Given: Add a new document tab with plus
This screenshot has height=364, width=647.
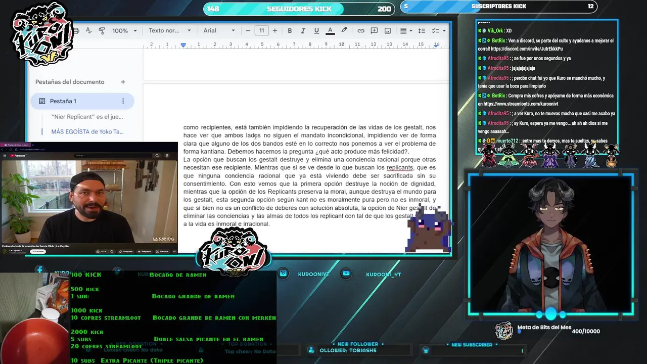Looking at the screenshot, I should click(123, 82).
